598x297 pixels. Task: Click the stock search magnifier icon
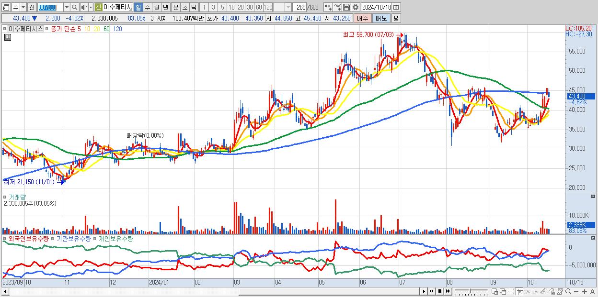click(74, 8)
